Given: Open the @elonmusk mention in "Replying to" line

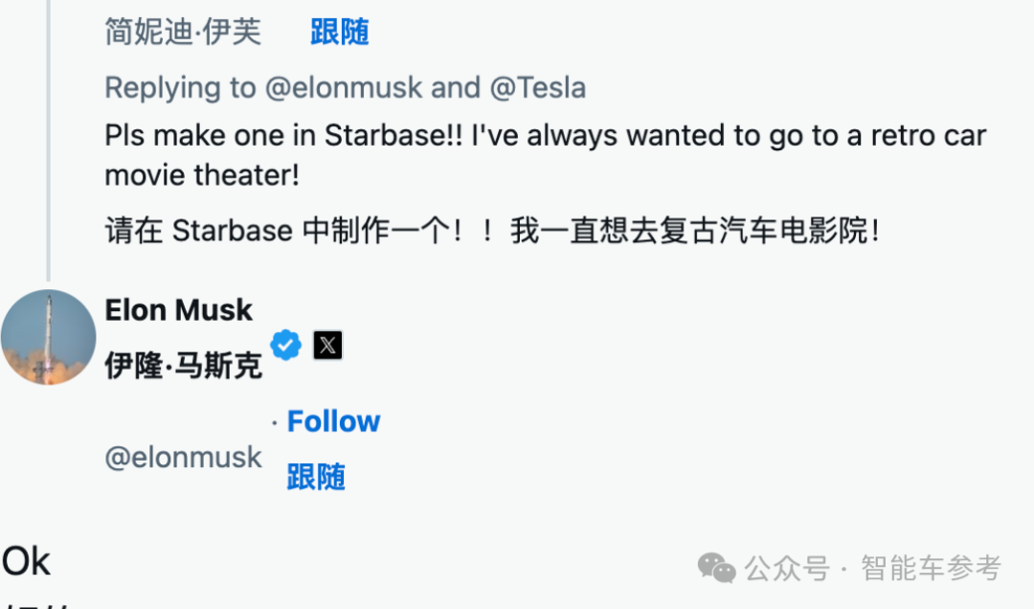Looking at the screenshot, I should (344, 87).
